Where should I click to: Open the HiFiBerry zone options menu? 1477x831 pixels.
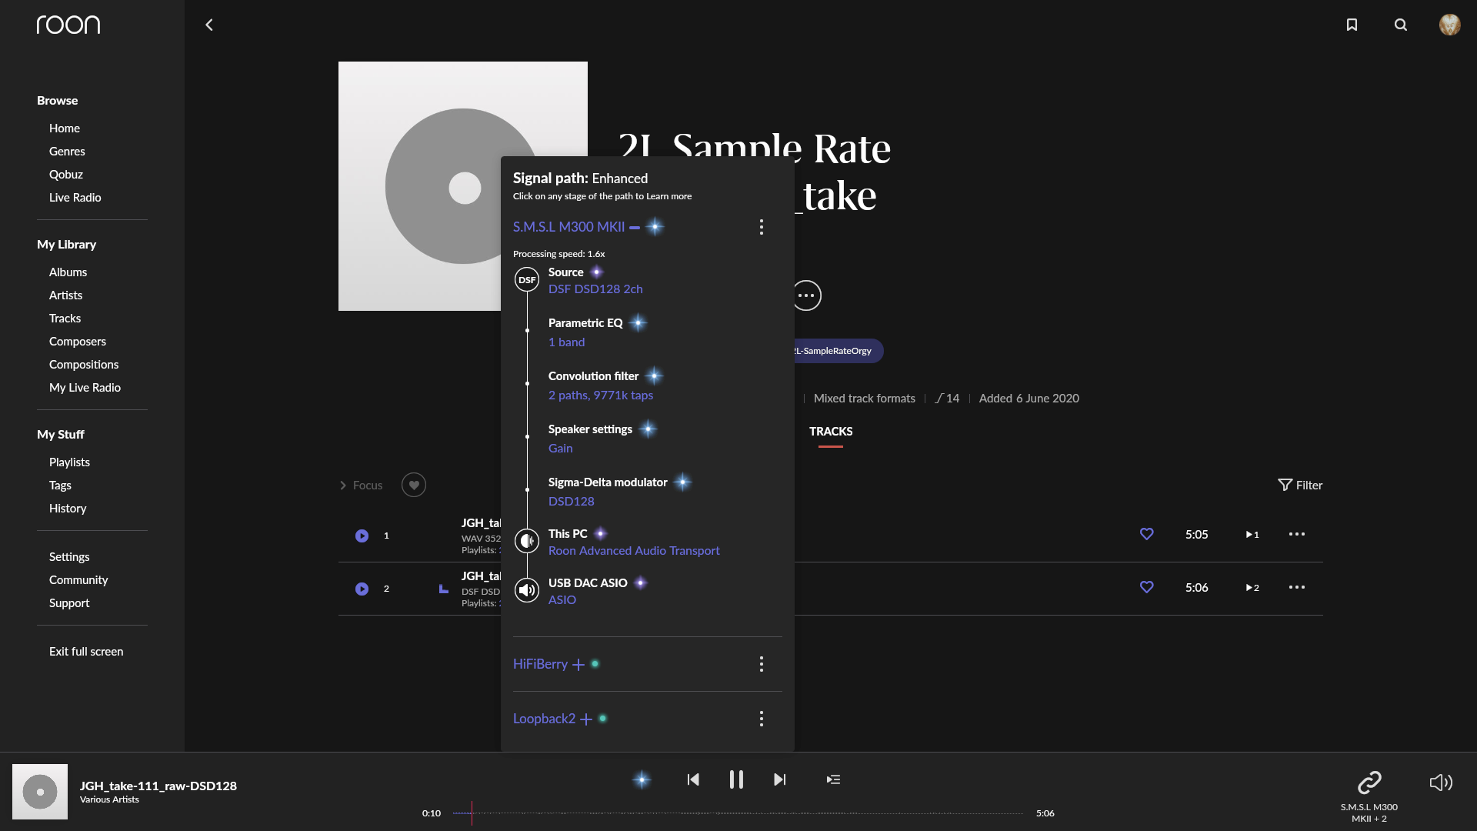(761, 663)
